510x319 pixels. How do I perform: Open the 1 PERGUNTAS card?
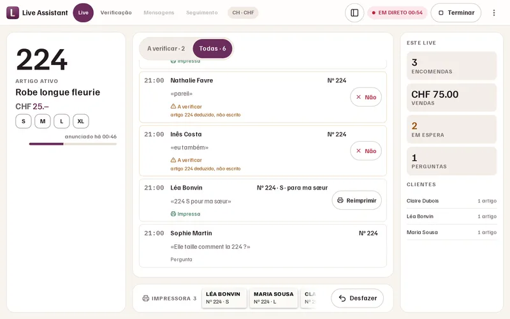pyautogui.click(x=452, y=161)
